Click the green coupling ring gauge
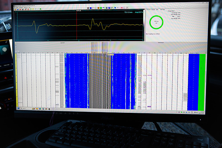The height and width of the screenshot is (148, 222). point(156,22)
